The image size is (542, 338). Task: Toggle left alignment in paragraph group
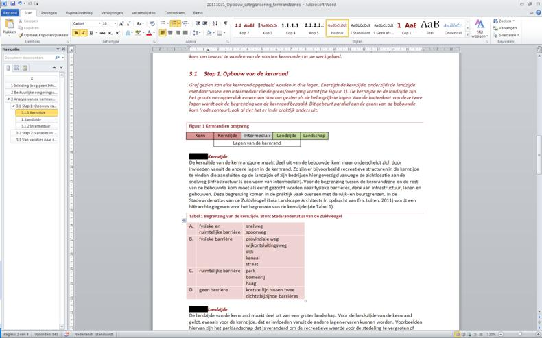[x=163, y=33]
